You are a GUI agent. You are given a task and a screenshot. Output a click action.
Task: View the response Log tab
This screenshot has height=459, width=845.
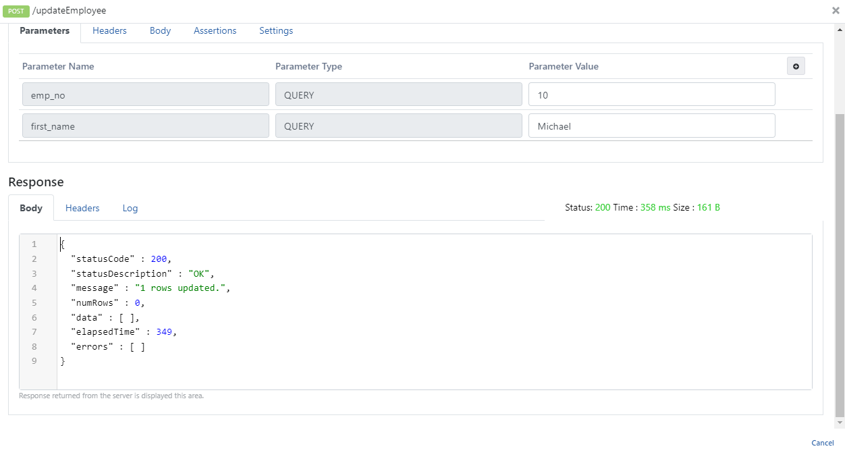(x=130, y=208)
